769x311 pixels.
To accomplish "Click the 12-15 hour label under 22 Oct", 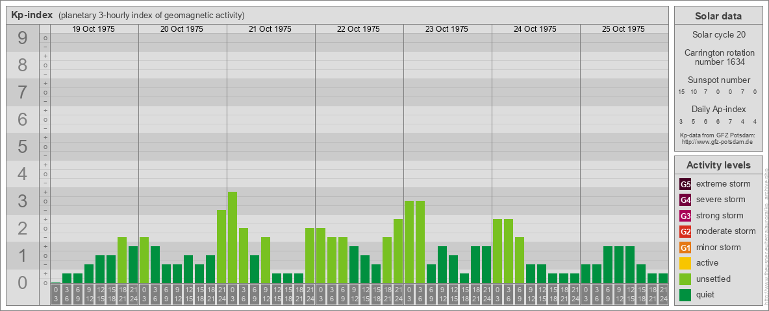I will click(365, 295).
